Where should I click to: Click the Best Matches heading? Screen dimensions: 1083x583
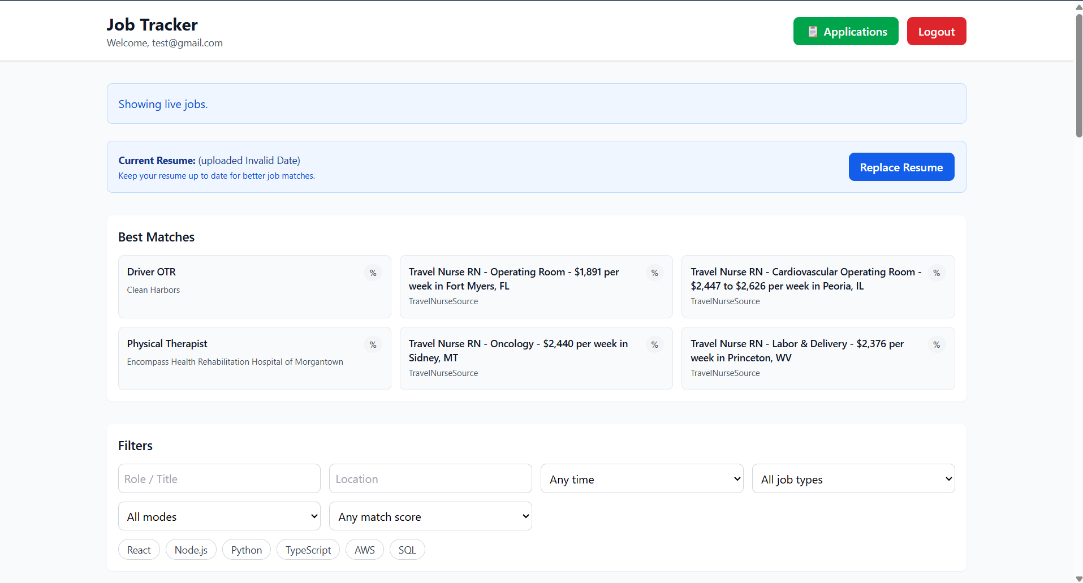pyautogui.click(x=156, y=237)
